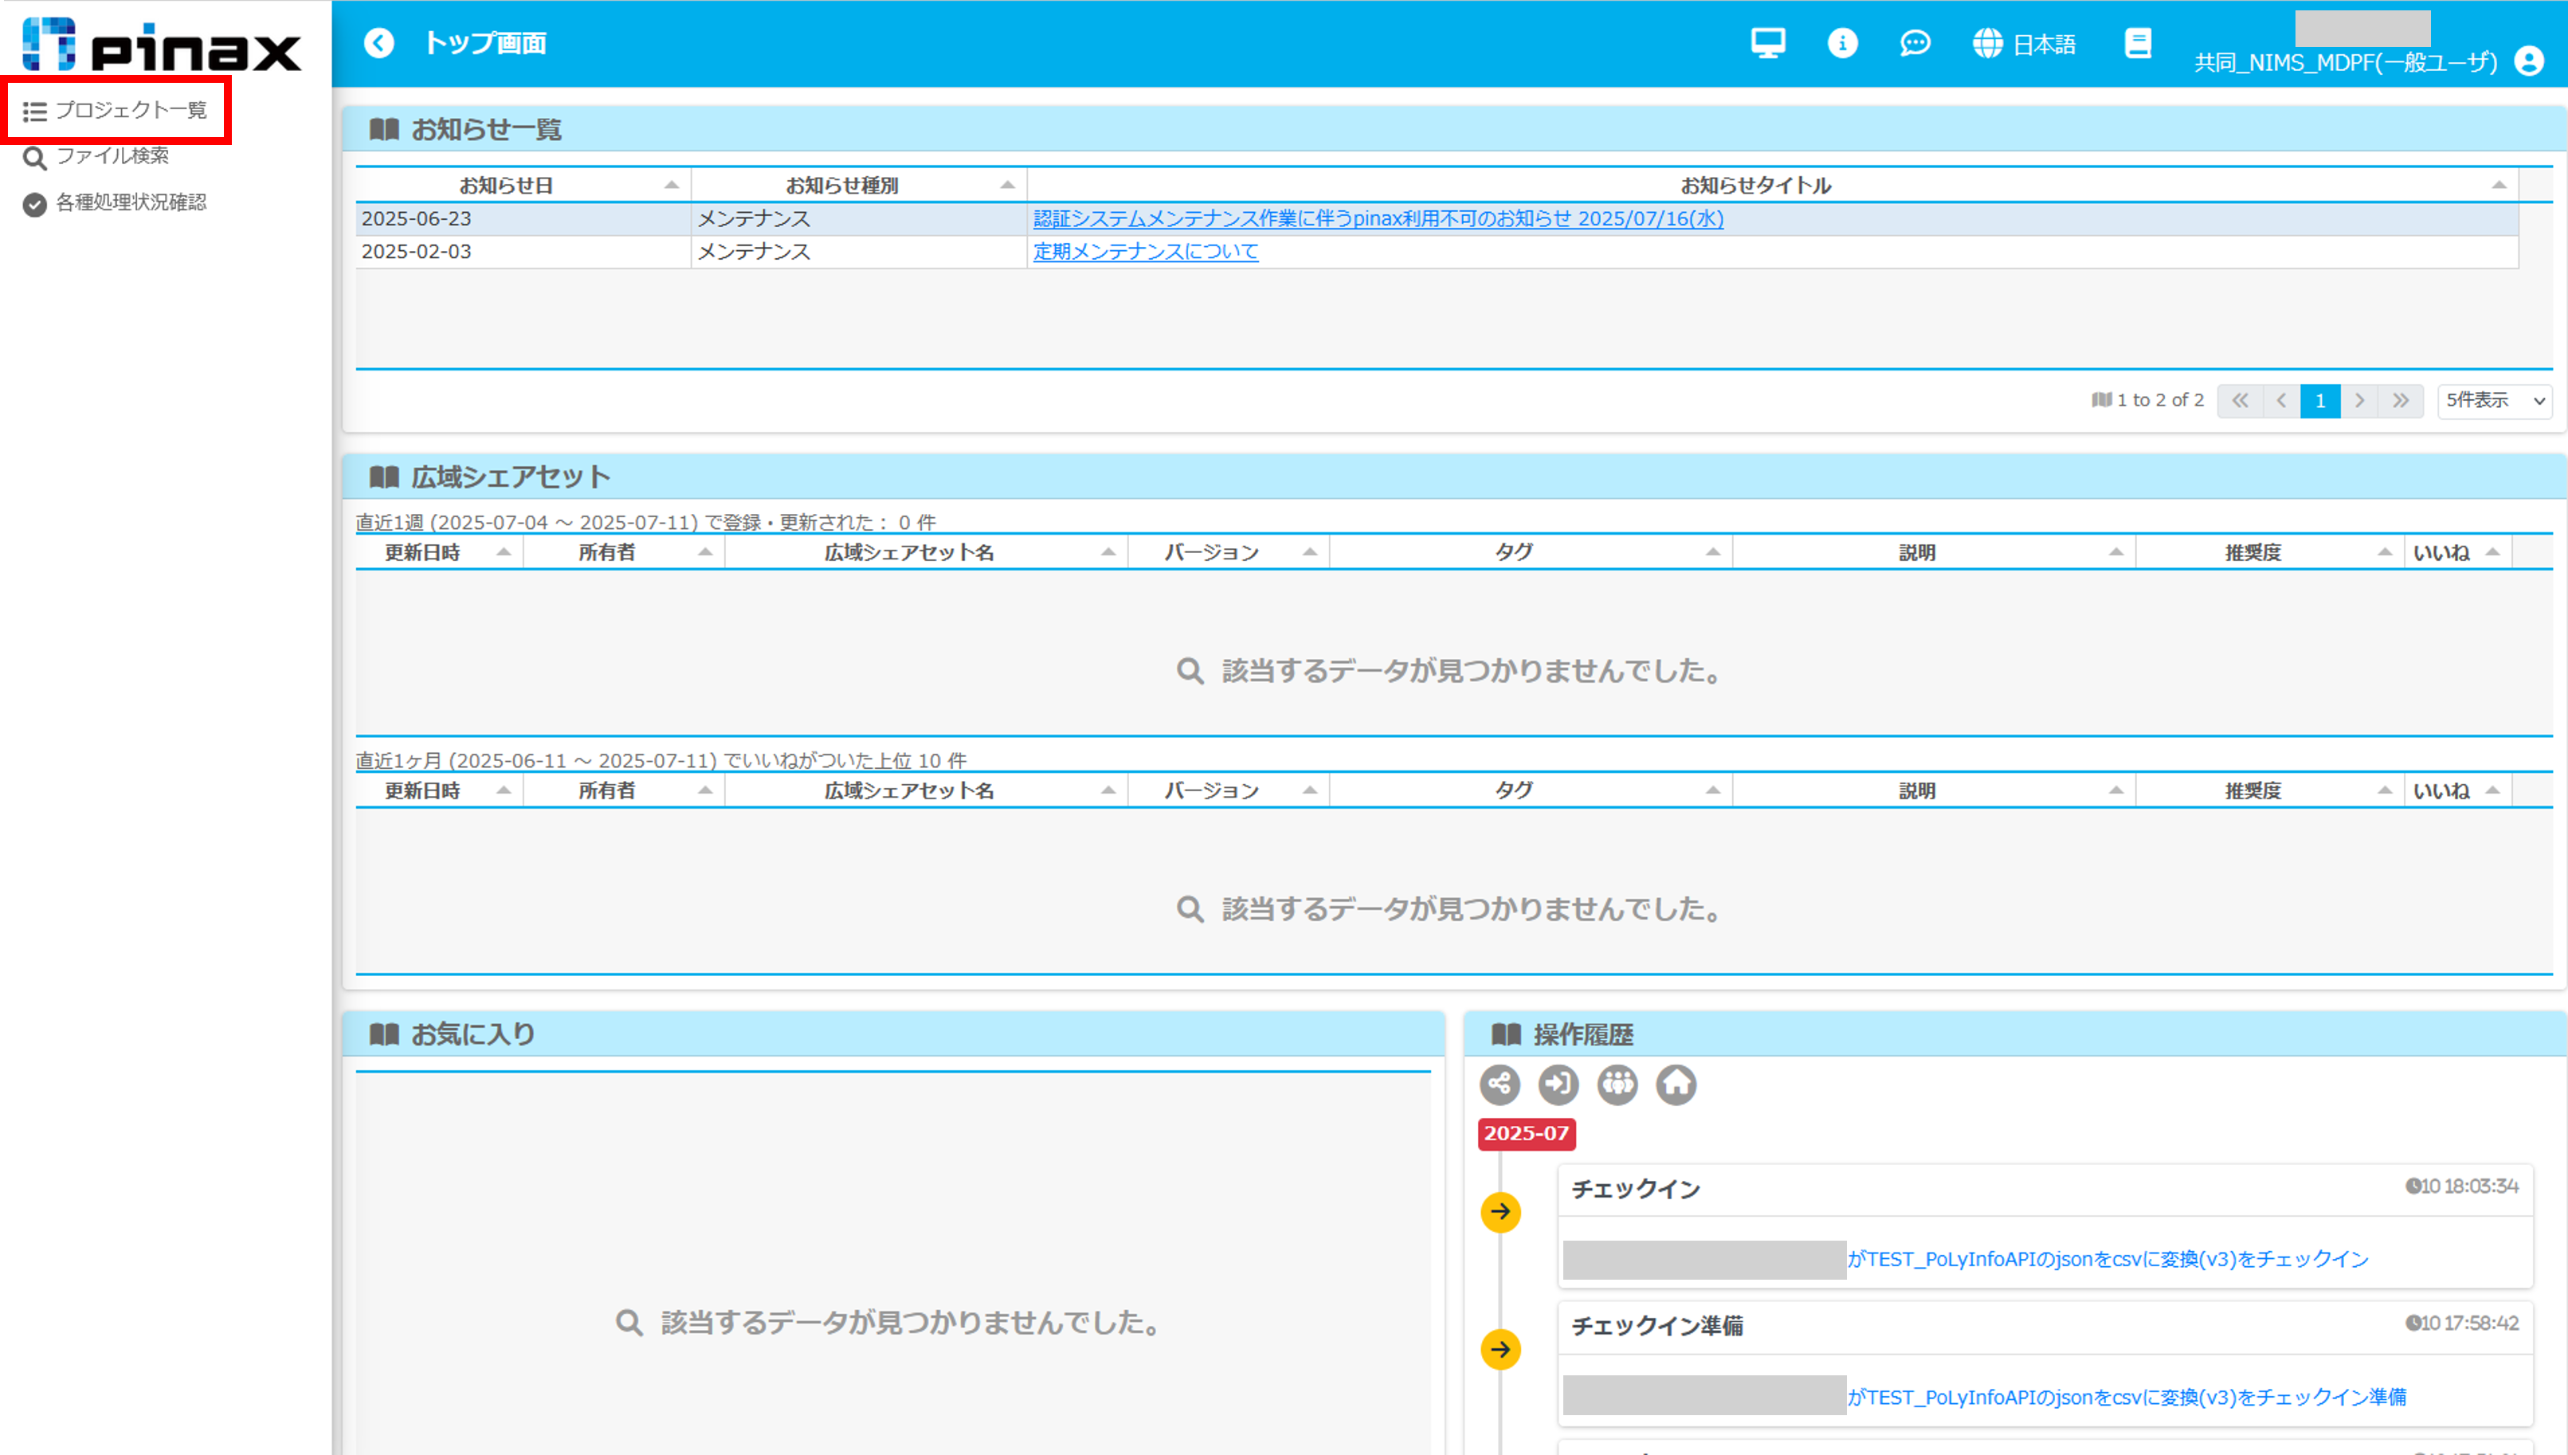Open the chat bubble icon
The image size is (2568, 1455).
pyautogui.click(x=1914, y=43)
